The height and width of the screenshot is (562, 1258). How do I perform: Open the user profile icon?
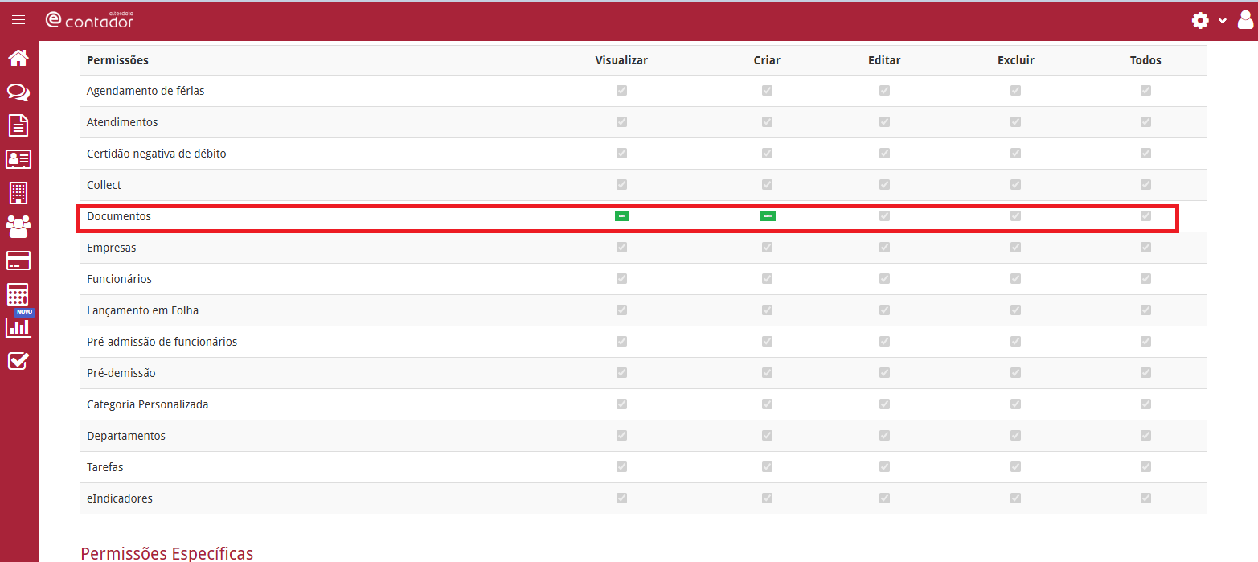click(x=1245, y=20)
